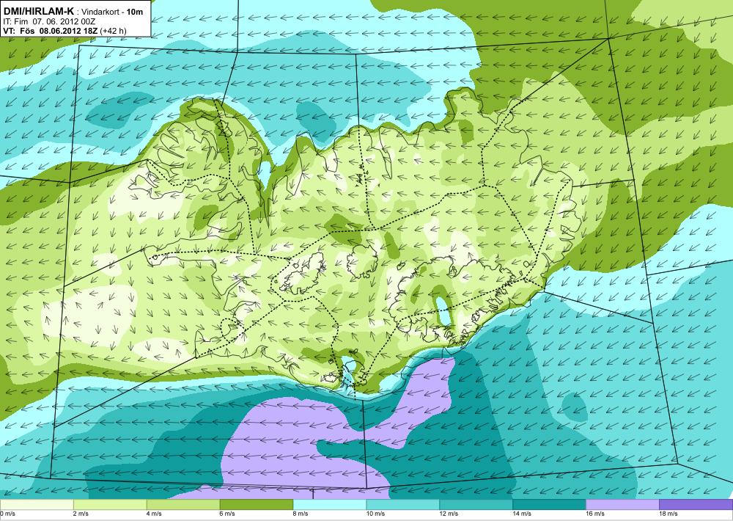Screen dimensions: 733x521
Task: Click the "2 m/s" legend label
Action: point(81,514)
